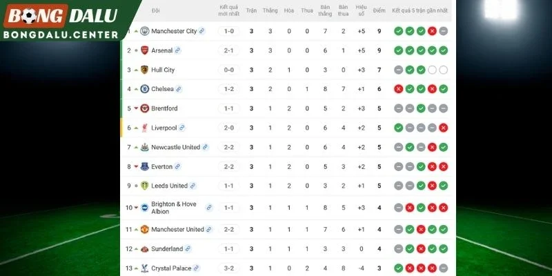Click Arsenal's latest result 2-1 pill
The image size is (552, 276).
coord(229,50)
